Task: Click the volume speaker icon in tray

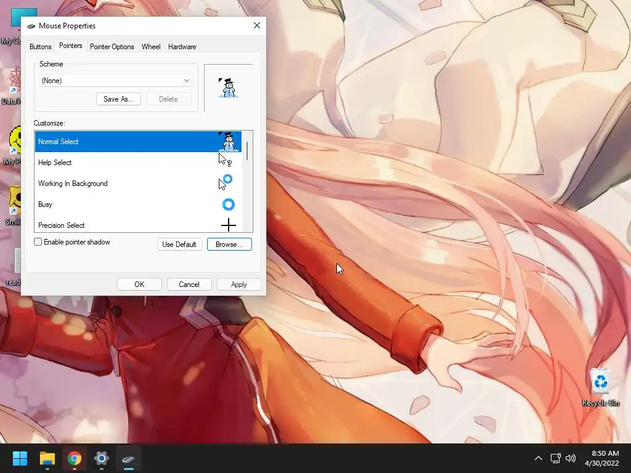Action: pyautogui.click(x=571, y=458)
